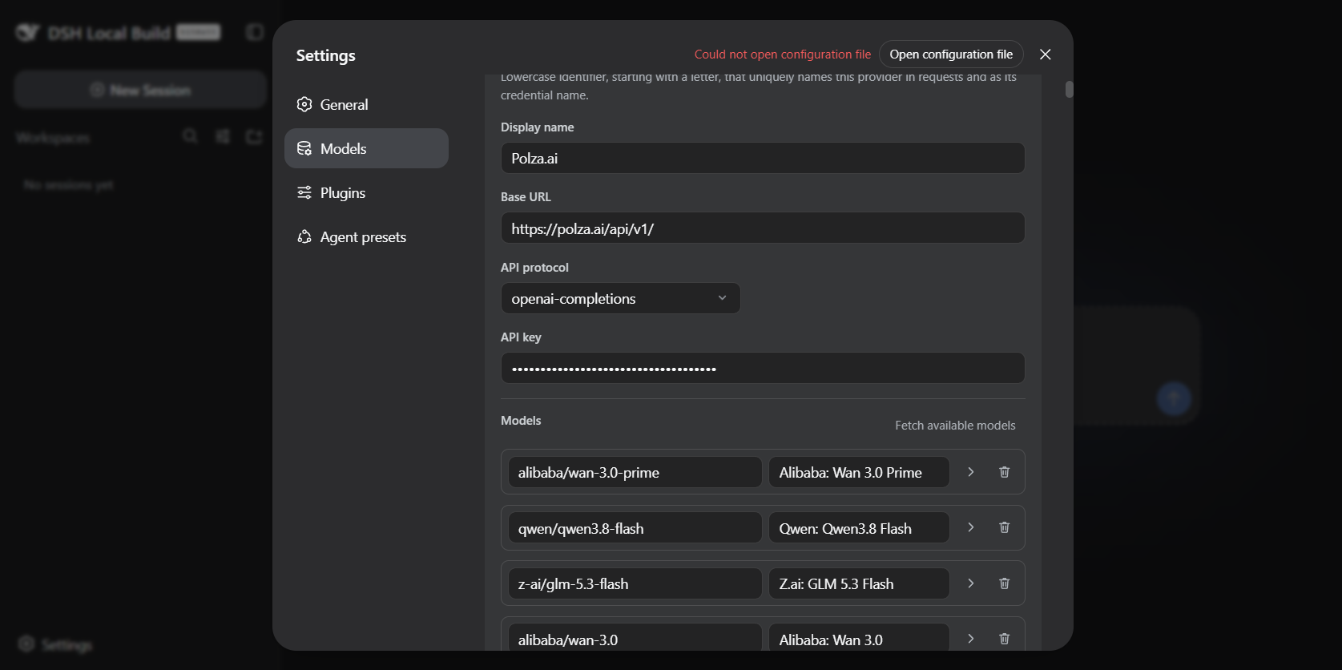Click the Open configuration file button
This screenshot has height=670, width=1342.
(x=951, y=54)
